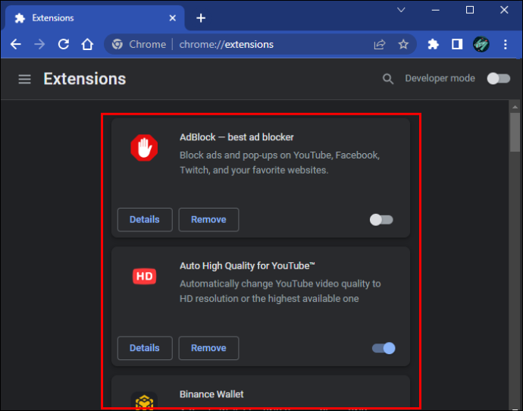The width and height of the screenshot is (523, 411).
Task: Open the Extensions hamburger main menu
Action: 24,79
